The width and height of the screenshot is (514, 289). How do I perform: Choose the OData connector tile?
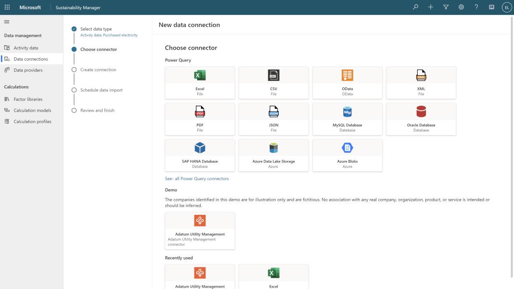coord(347,82)
